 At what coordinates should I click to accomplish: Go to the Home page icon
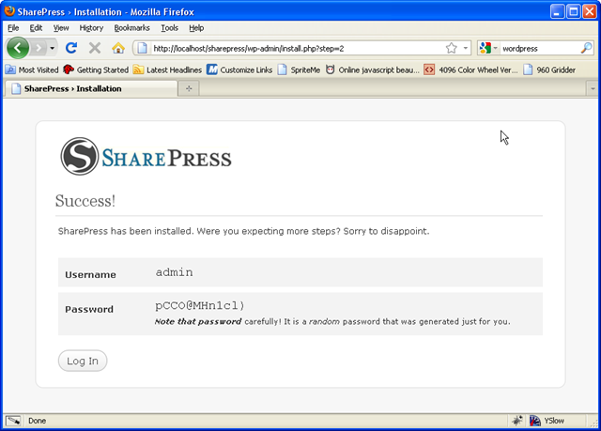(118, 48)
